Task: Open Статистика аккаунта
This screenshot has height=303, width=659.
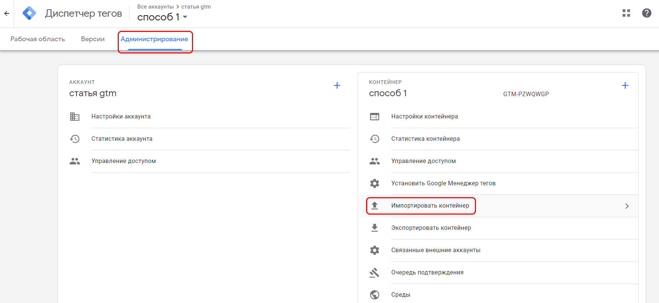Action: [x=122, y=139]
